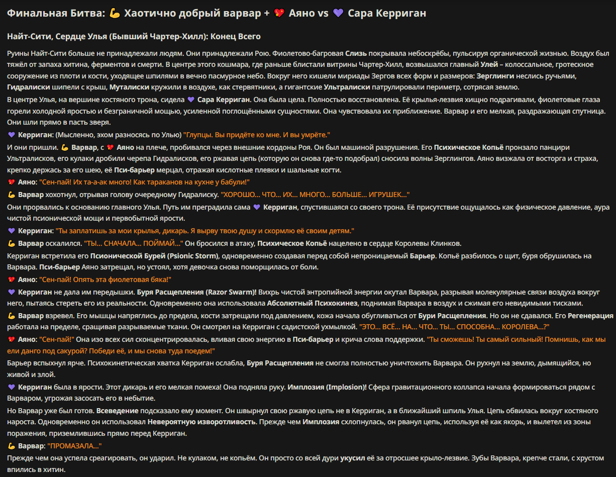The width and height of the screenshot is (616, 477).
Task: Click biceps emoji before "Варвар хохотнул"
Action: [12, 194]
